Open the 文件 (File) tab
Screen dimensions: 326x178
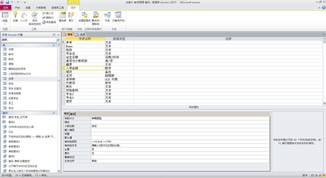click(x=6, y=7)
